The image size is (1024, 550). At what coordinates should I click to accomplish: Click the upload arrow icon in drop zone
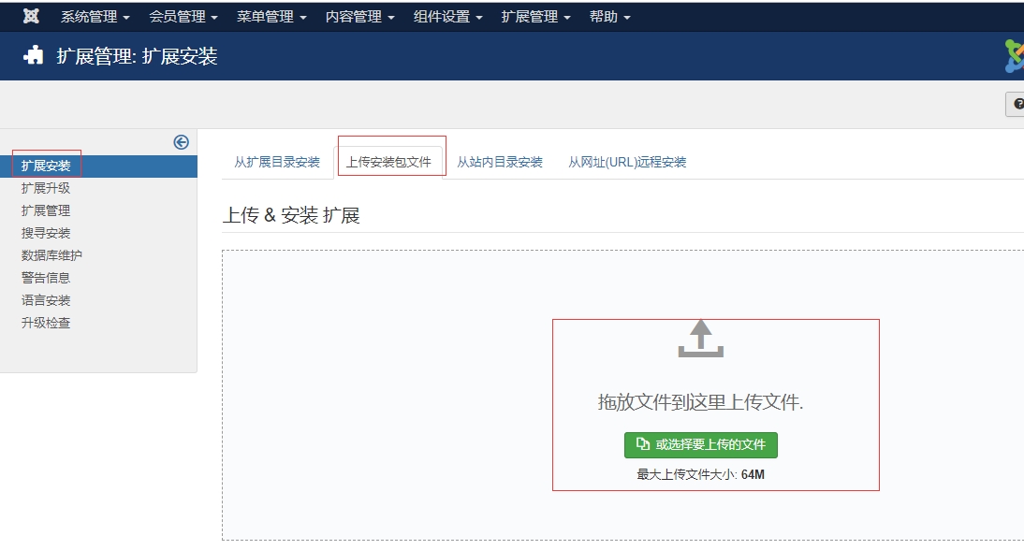pyautogui.click(x=700, y=339)
